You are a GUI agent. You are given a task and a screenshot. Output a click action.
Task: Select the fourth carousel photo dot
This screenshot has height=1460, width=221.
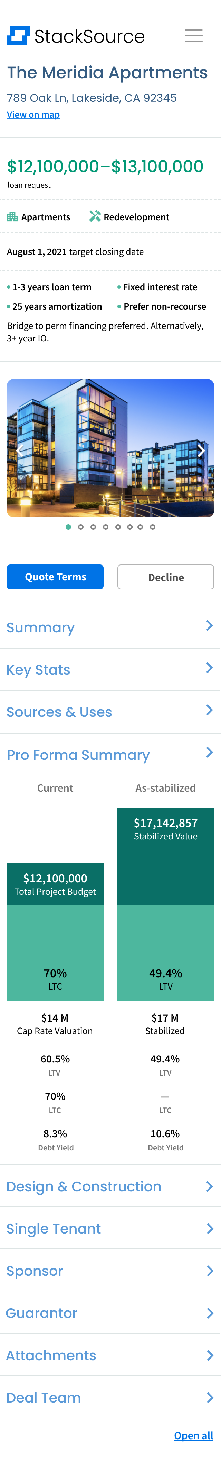coord(106,527)
